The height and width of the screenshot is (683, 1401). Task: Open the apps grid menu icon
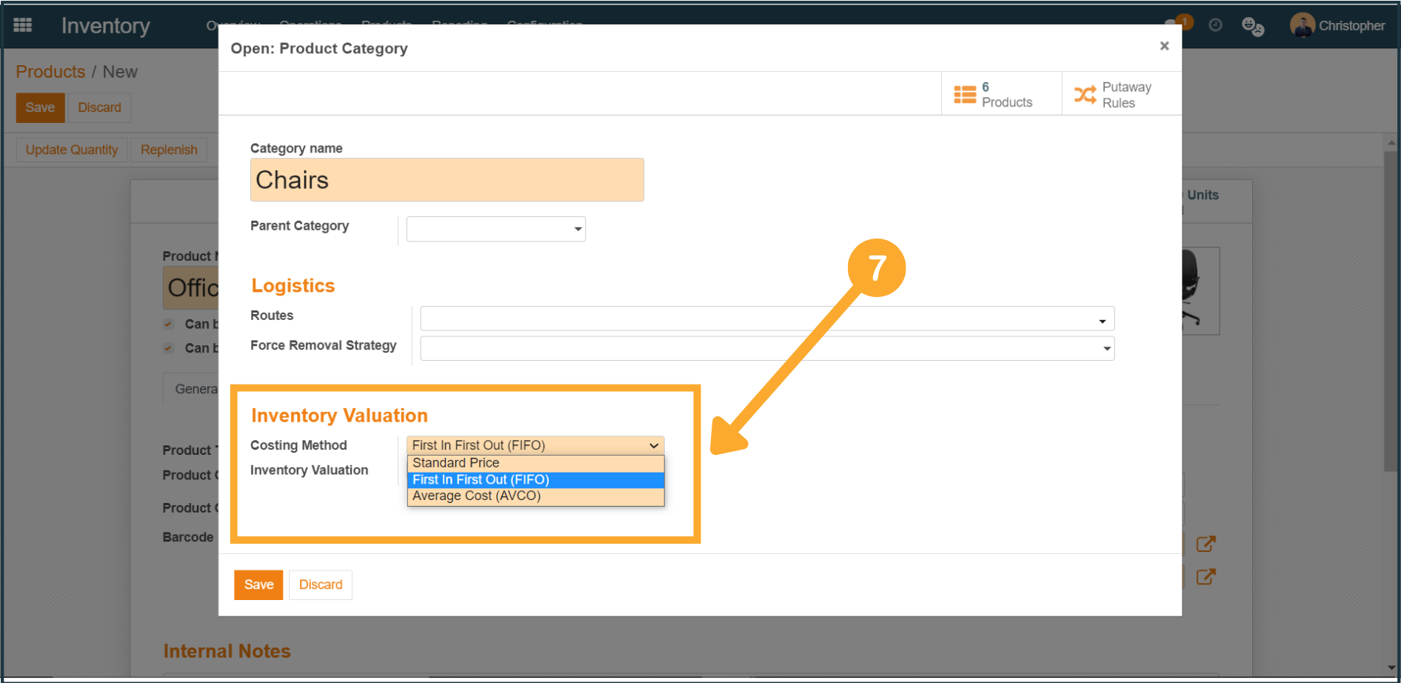tap(23, 25)
